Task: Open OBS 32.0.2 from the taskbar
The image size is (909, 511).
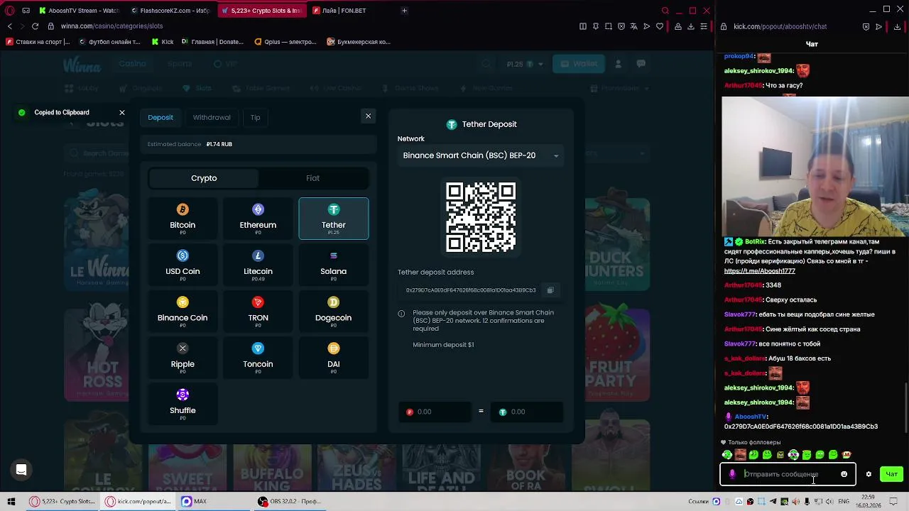Action: (290, 501)
